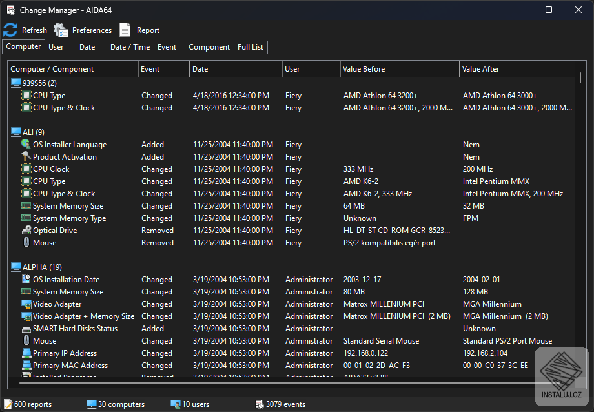Click the System Memory Type RAM icon

click(x=26, y=218)
